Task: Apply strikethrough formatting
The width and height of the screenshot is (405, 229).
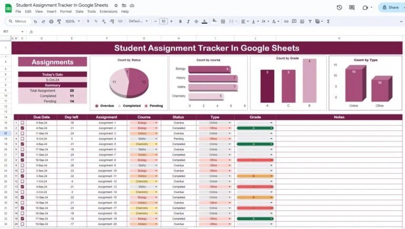Action: 196,22
